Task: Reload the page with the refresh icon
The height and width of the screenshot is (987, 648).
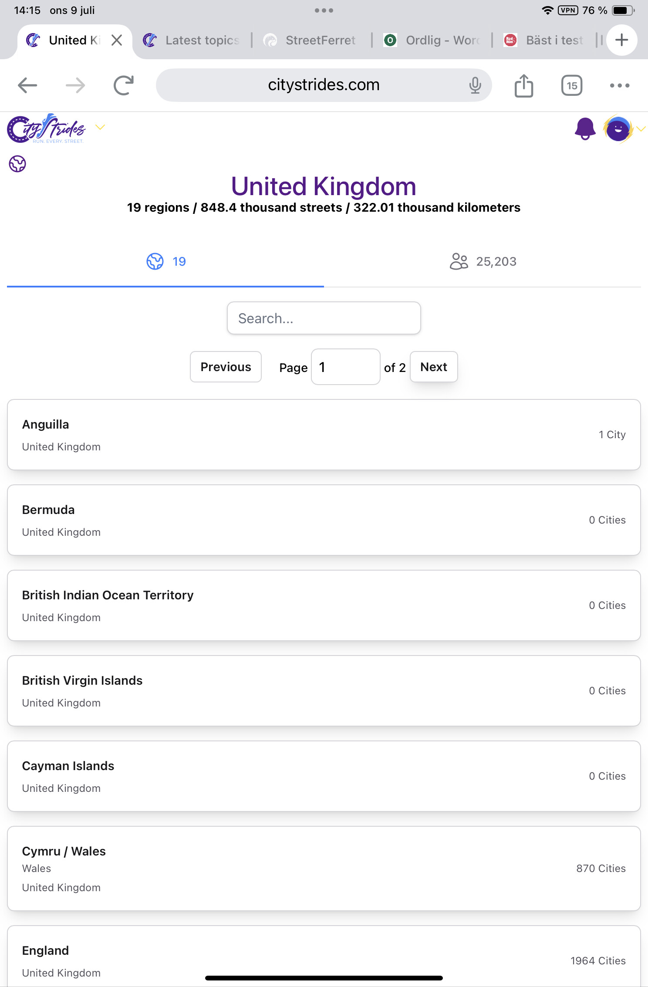Action: [124, 85]
